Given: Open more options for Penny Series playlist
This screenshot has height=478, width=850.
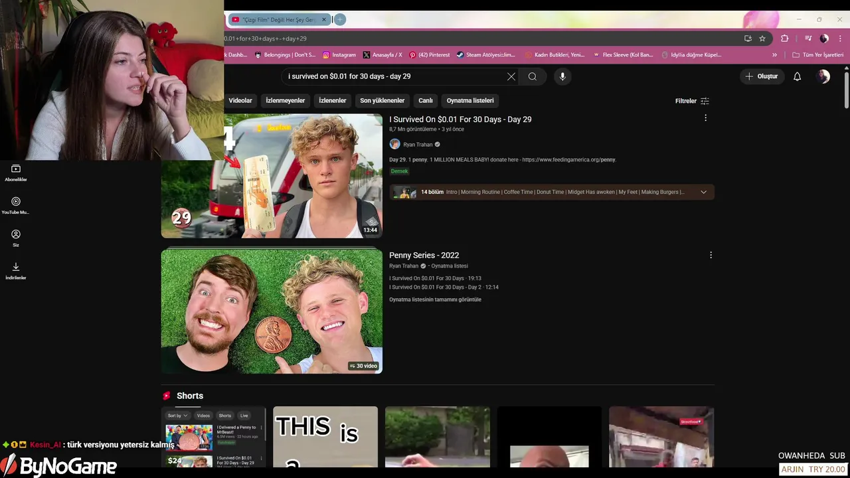Looking at the screenshot, I should 711,255.
